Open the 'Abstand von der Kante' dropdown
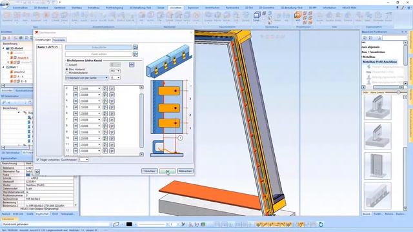The image size is (413, 232). (106, 78)
